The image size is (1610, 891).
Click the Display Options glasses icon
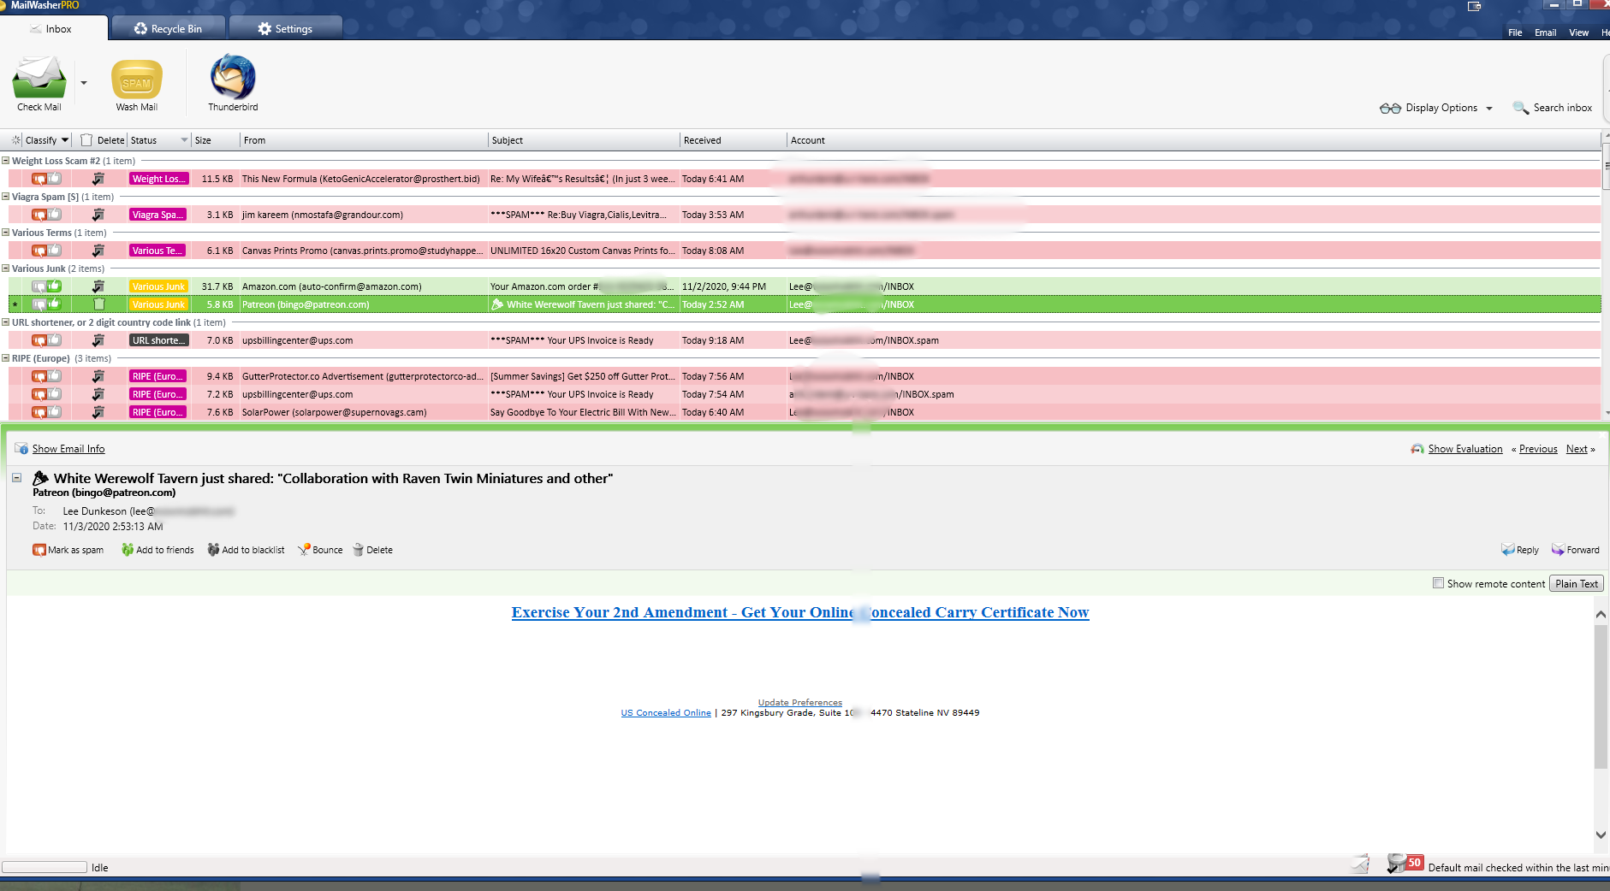point(1390,108)
